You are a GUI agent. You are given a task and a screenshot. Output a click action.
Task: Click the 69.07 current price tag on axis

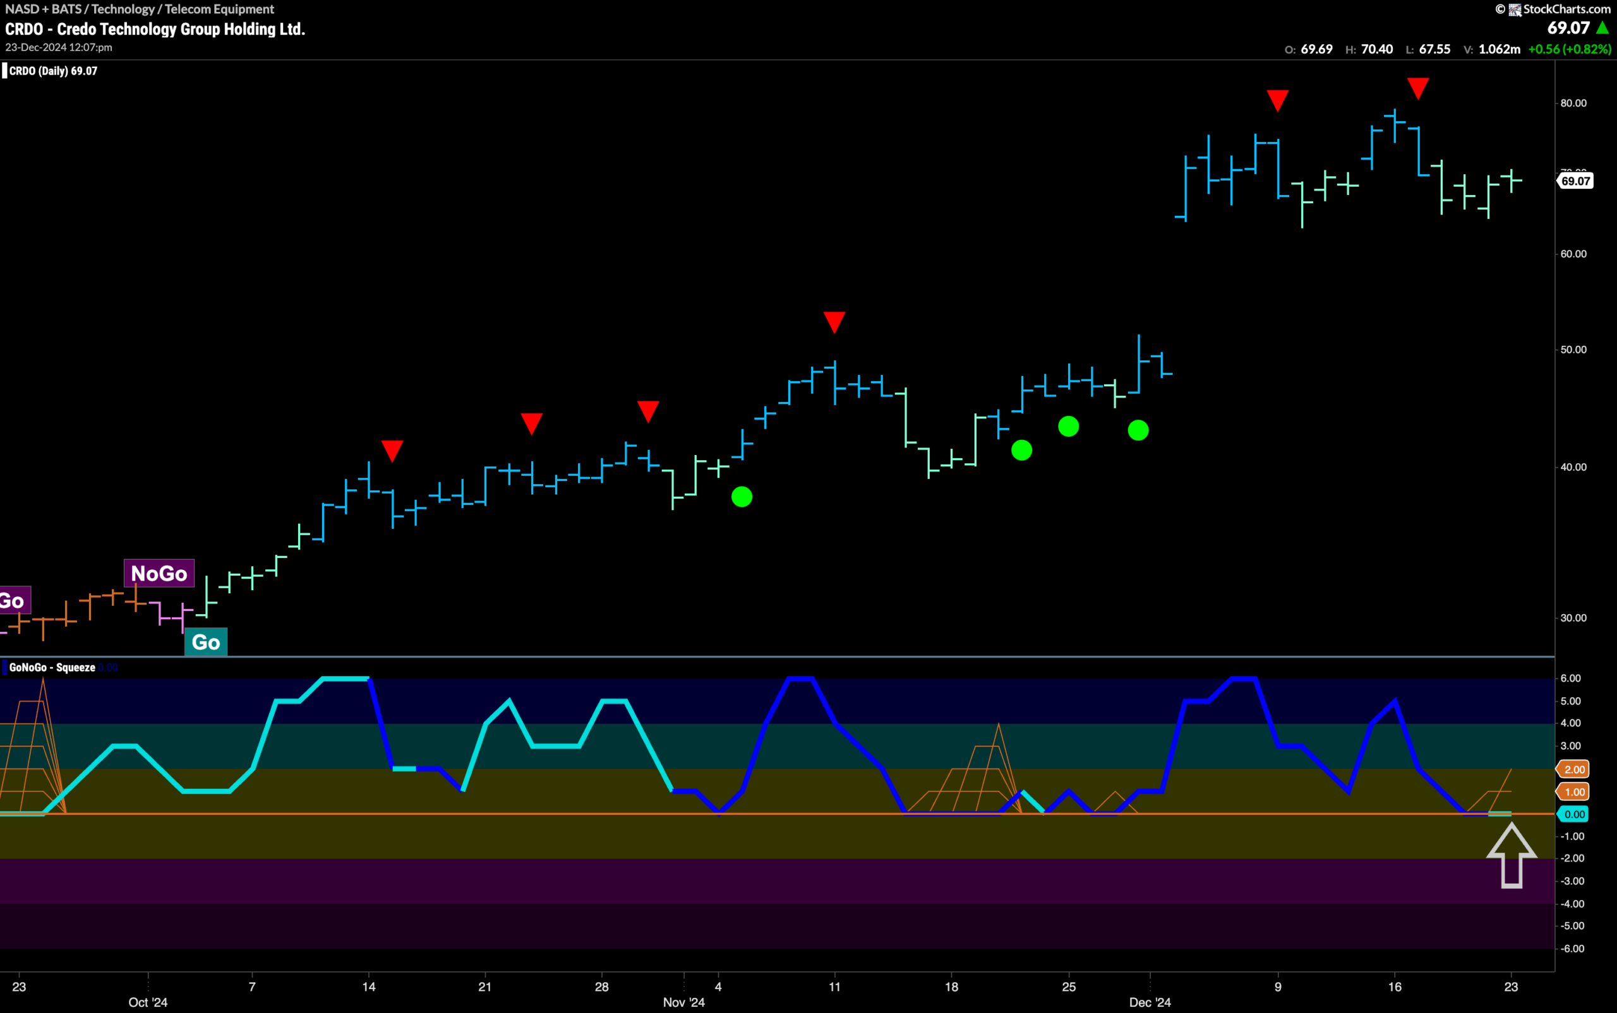[x=1575, y=181]
